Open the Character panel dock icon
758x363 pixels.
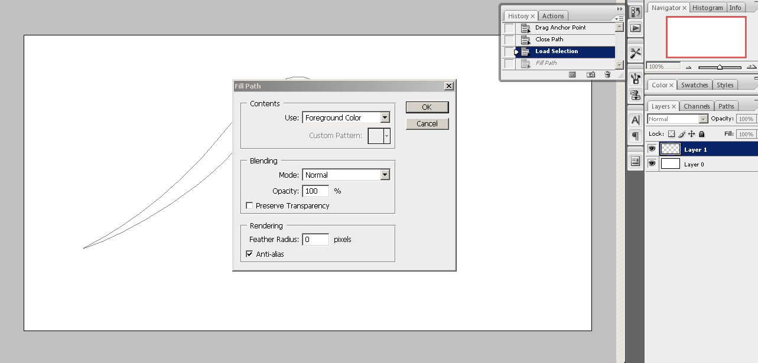pyautogui.click(x=636, y=120)
